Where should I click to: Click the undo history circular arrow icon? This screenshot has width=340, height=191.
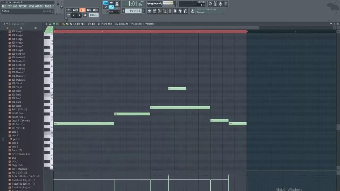pos(210,4)
